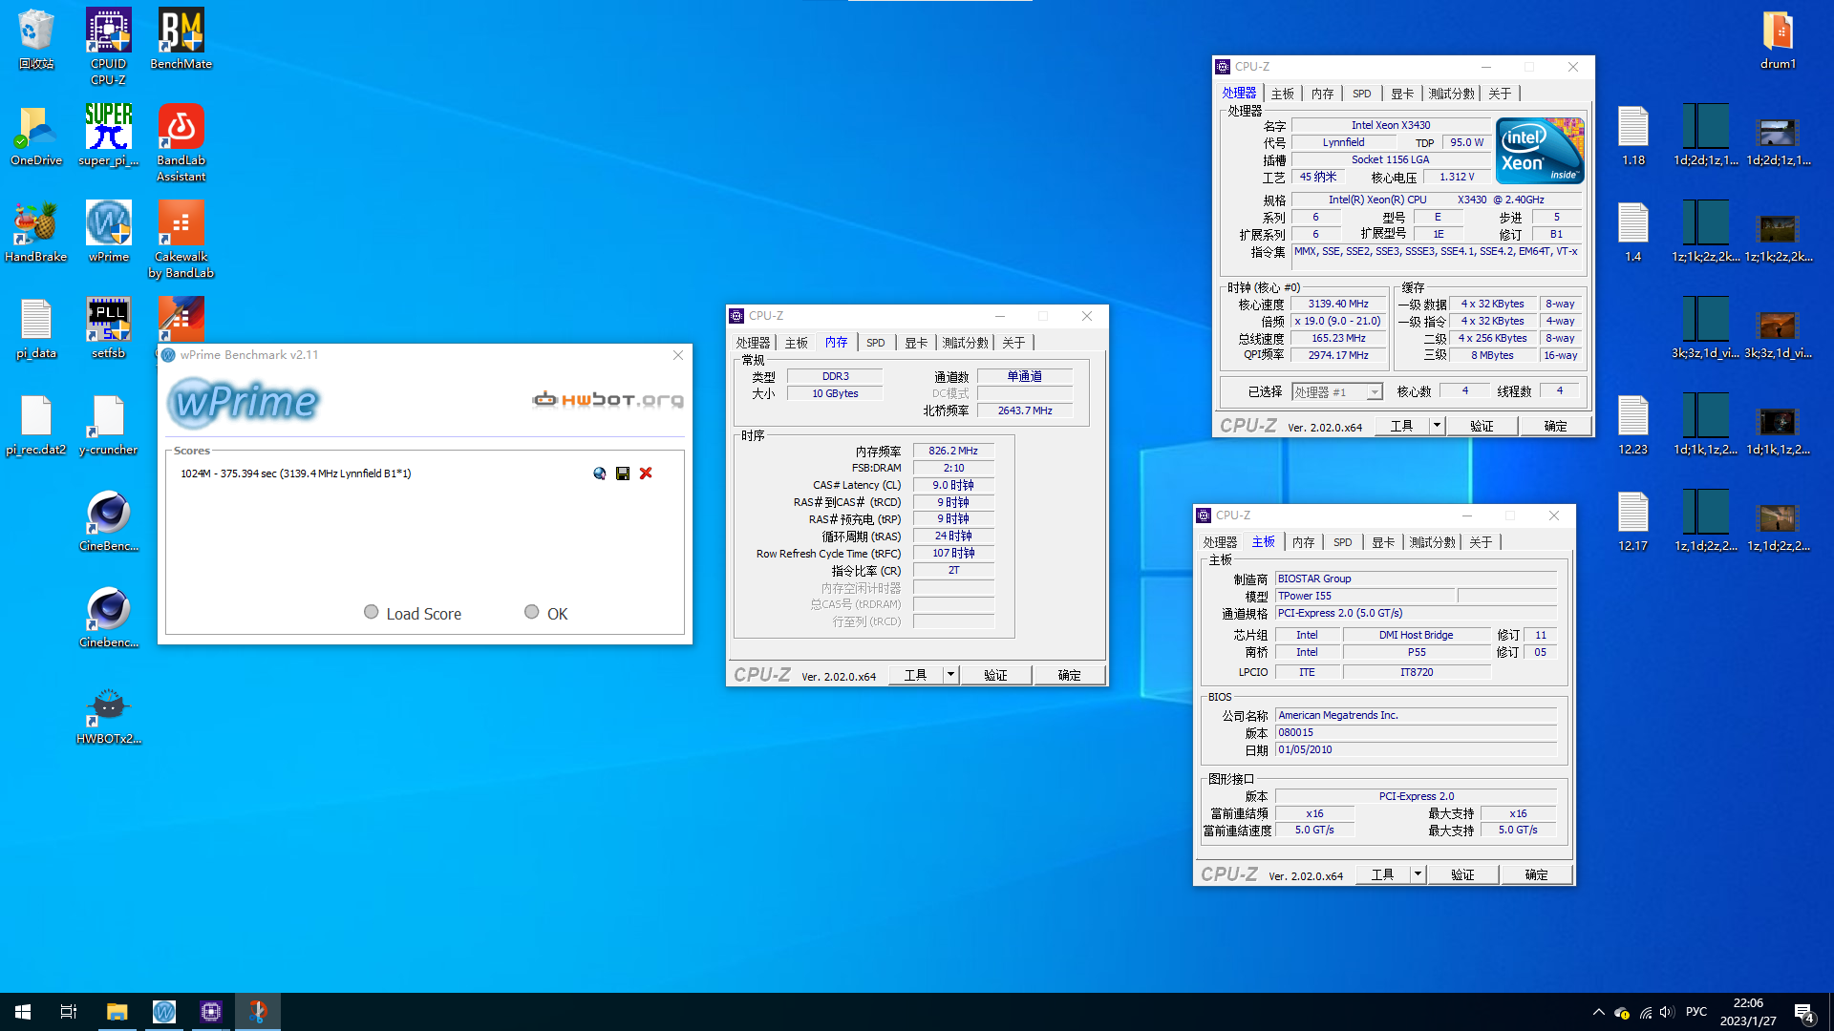This screenshot has width=1834, height=1031.
Task: Click the volume tray icon
Action: click(1667, 1012)
